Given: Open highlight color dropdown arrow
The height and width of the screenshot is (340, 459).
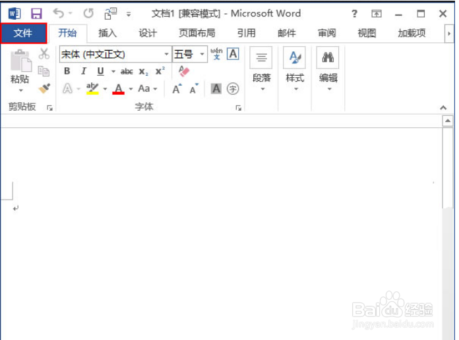Looking at the screenshot, I should click(105, 89).
